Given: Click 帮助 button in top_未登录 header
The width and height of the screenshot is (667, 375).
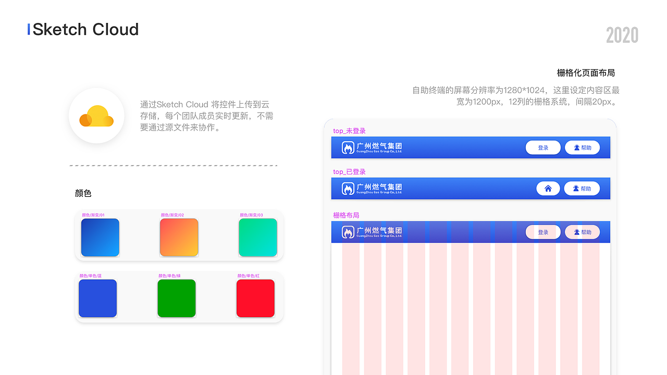Looking at the screenshot, I should tap(583, 147).
